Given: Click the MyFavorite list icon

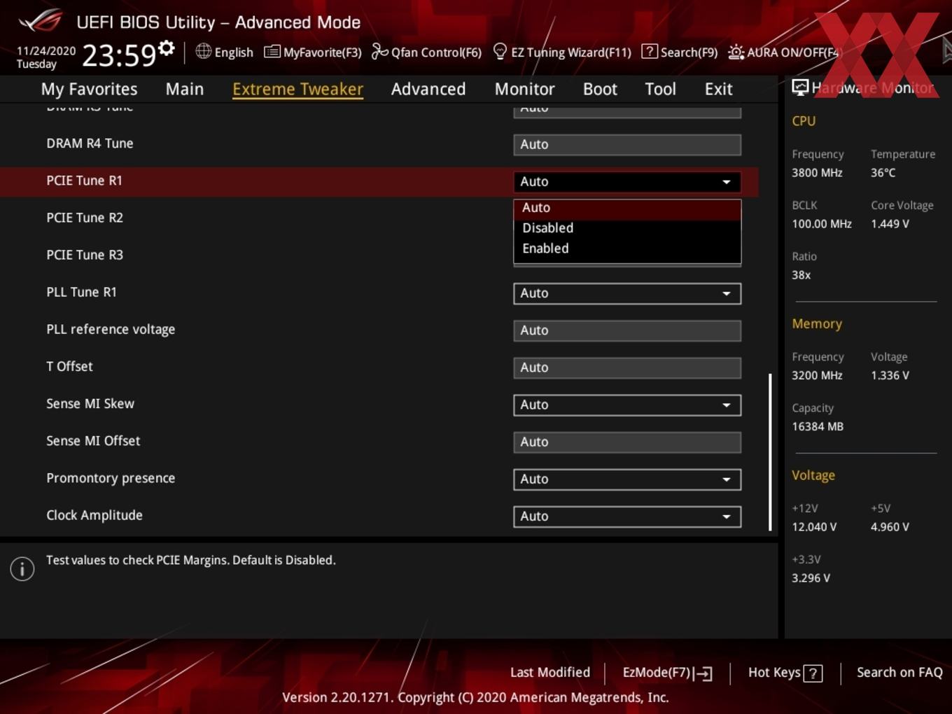Looking at the screenshot, I should pos(272,52).
